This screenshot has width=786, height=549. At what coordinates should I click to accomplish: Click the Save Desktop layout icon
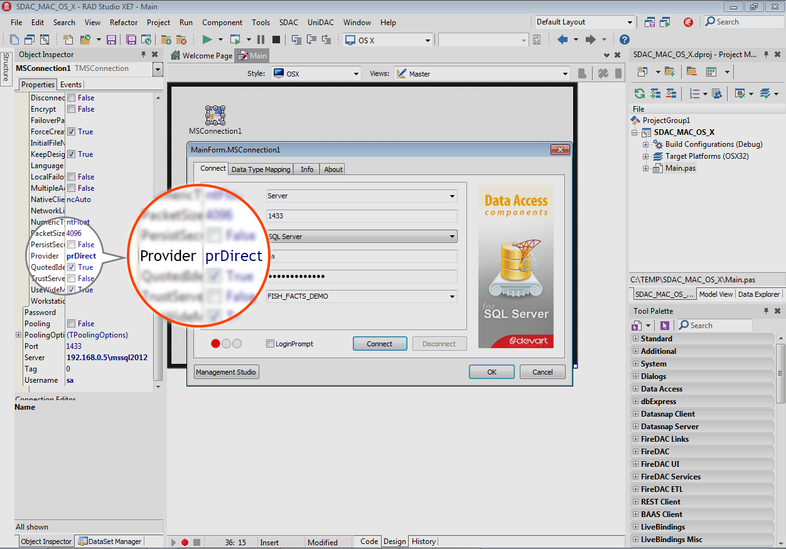click(x=649, y=22)
